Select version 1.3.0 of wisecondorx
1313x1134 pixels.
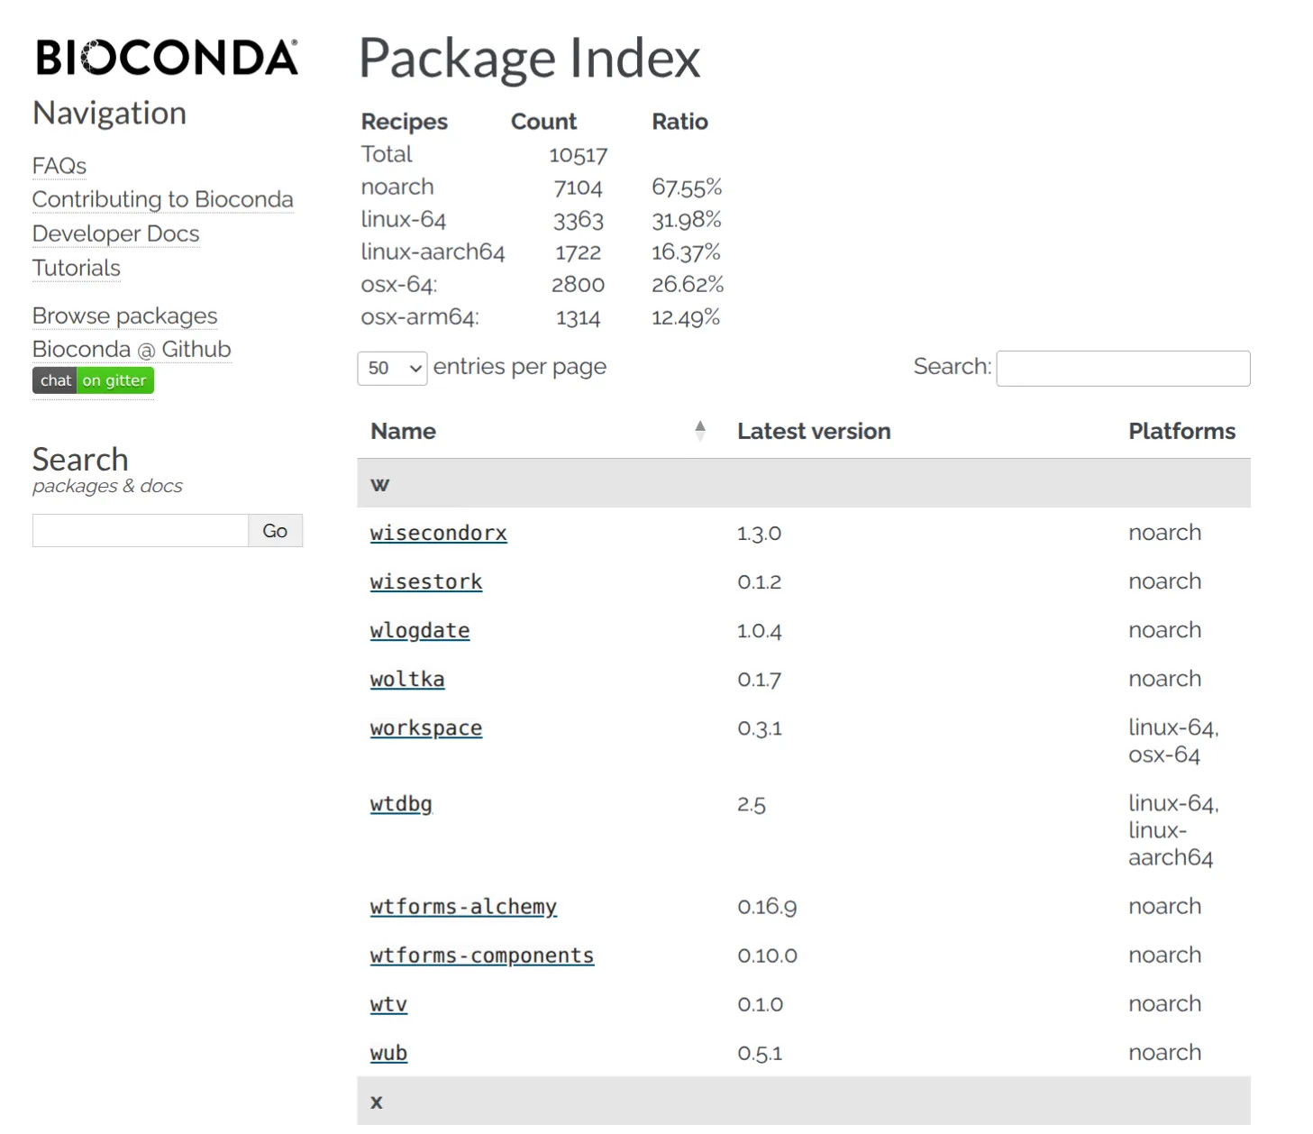point(759,533)
